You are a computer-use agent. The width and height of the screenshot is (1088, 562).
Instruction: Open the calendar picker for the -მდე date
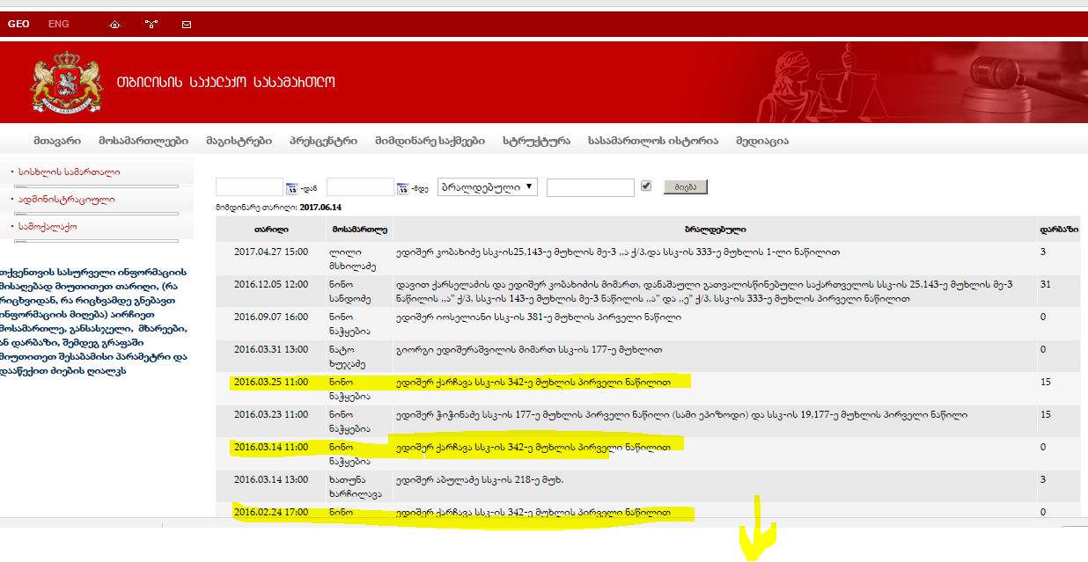pyautogui.click(x=403, y=187)
